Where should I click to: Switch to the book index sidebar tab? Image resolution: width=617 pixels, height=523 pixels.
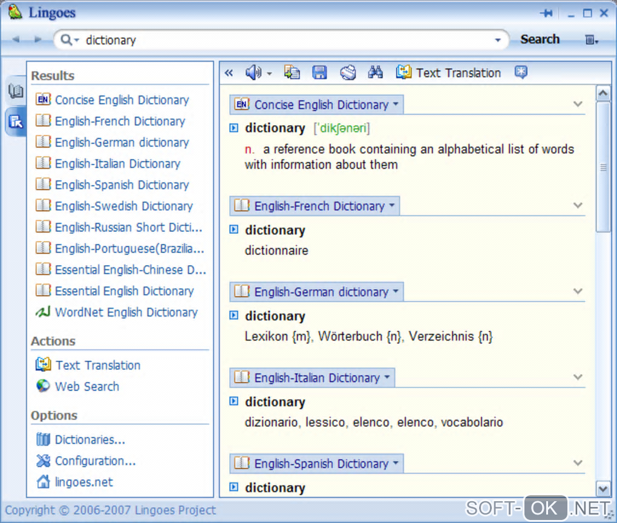[x=16, y=91]
